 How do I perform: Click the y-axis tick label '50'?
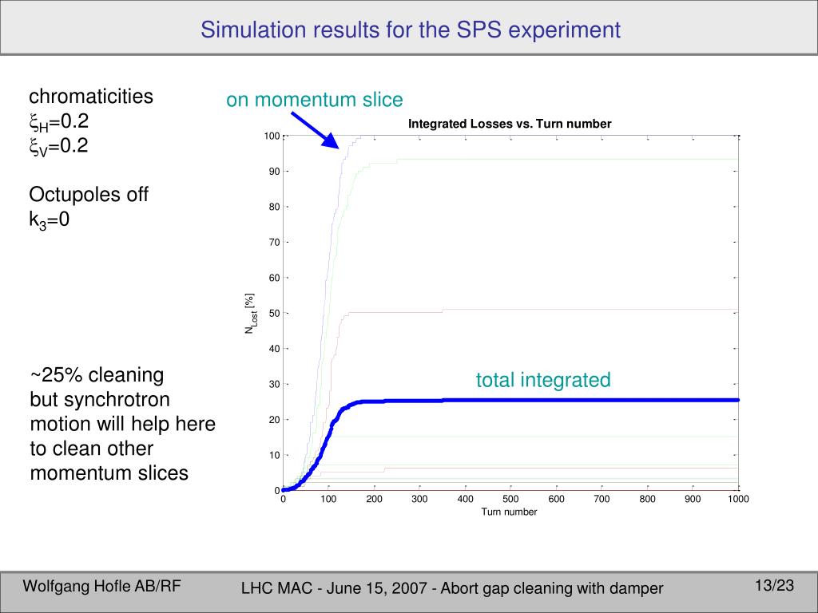275,313
